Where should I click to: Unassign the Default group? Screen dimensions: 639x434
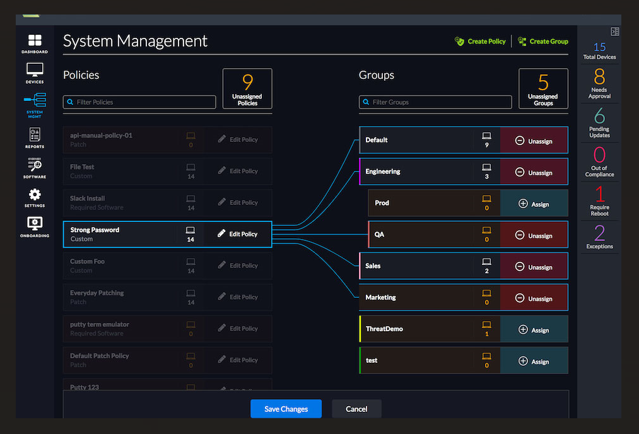[x=534, y=140]
